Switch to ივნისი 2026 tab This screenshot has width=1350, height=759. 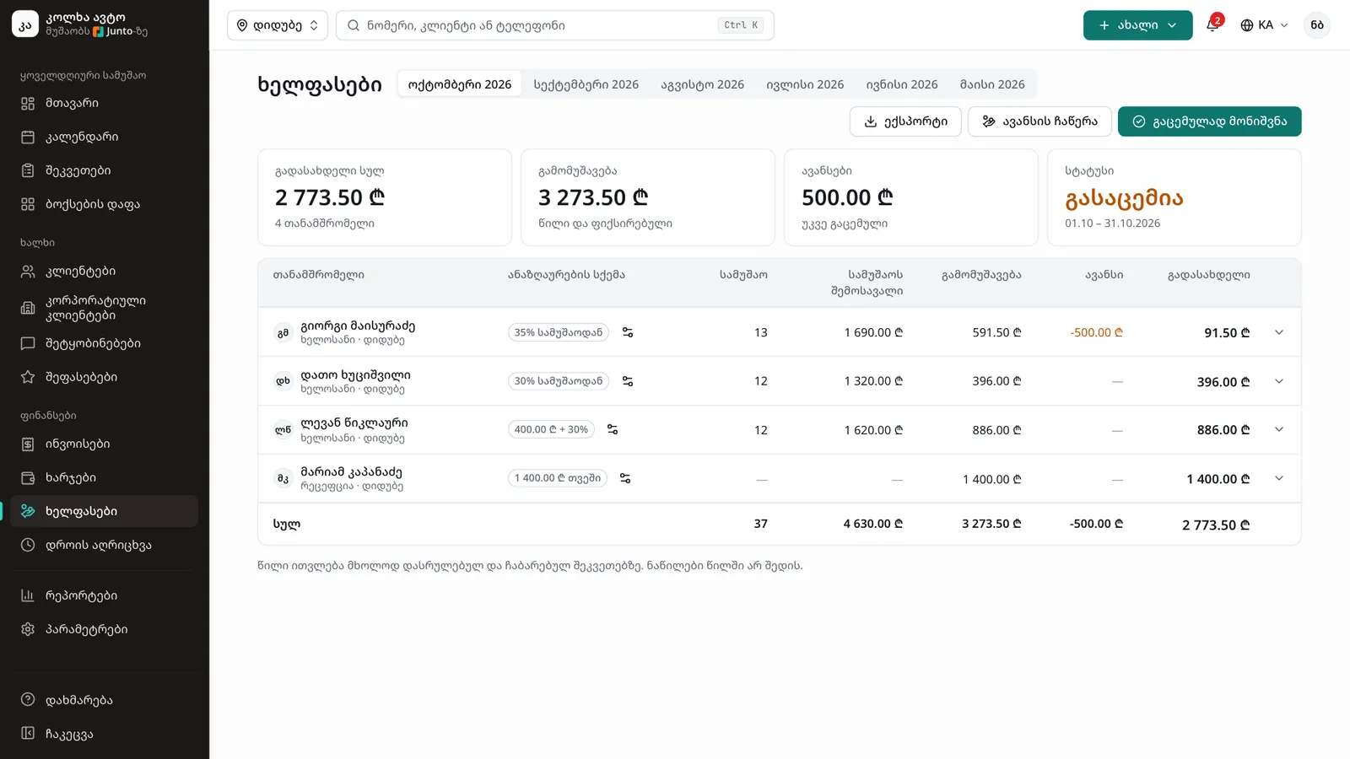pos(902,84)
